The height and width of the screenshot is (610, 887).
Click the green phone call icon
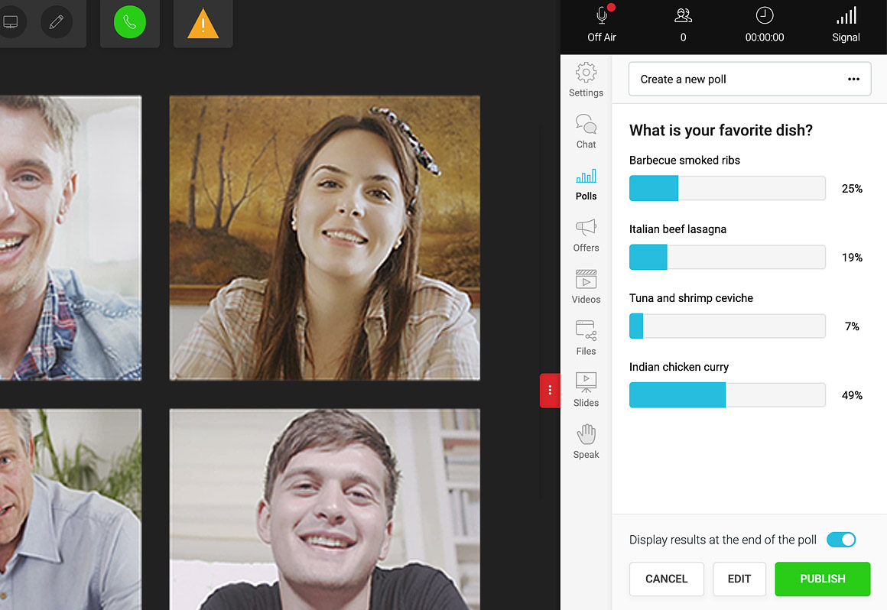129,23
